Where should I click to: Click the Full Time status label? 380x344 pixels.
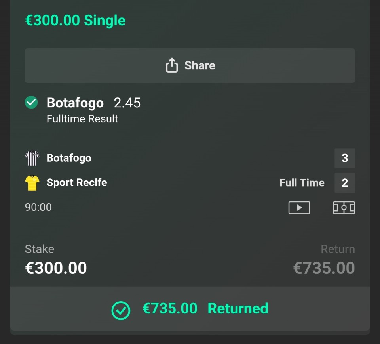302,183
